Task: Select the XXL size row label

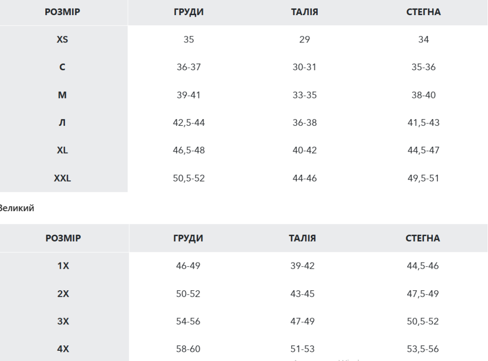Action: click(62, 178)
